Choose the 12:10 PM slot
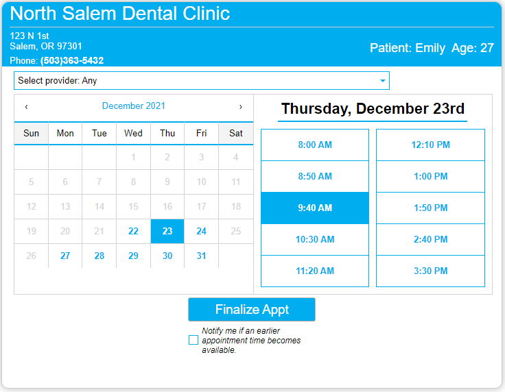This screenshot has height=392, width=505. coord(430,145)
